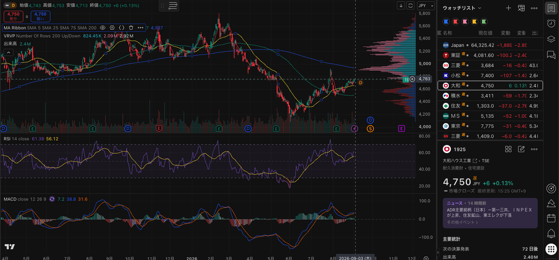Open advanced view table icon in watchlist
The height and width of the screenshot is (260, 559).
[521, 8]
